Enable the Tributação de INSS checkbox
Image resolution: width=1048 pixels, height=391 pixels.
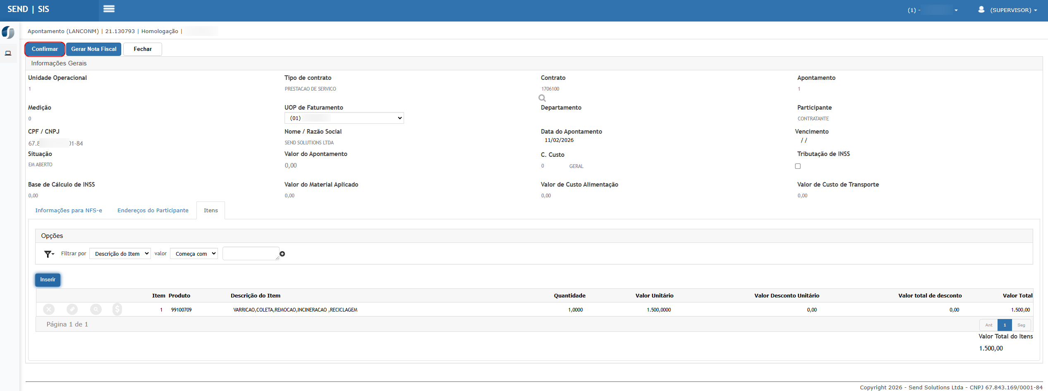pos(798,166)
